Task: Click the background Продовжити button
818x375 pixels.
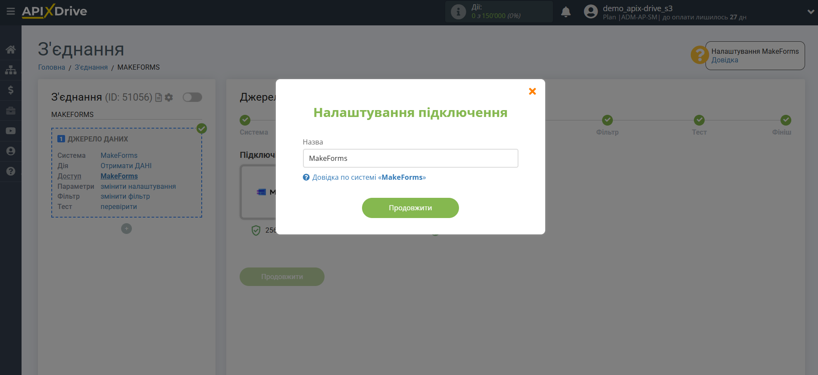Action: tap(282, 277)
